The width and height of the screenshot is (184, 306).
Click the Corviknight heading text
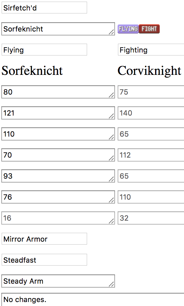point(149,71)
